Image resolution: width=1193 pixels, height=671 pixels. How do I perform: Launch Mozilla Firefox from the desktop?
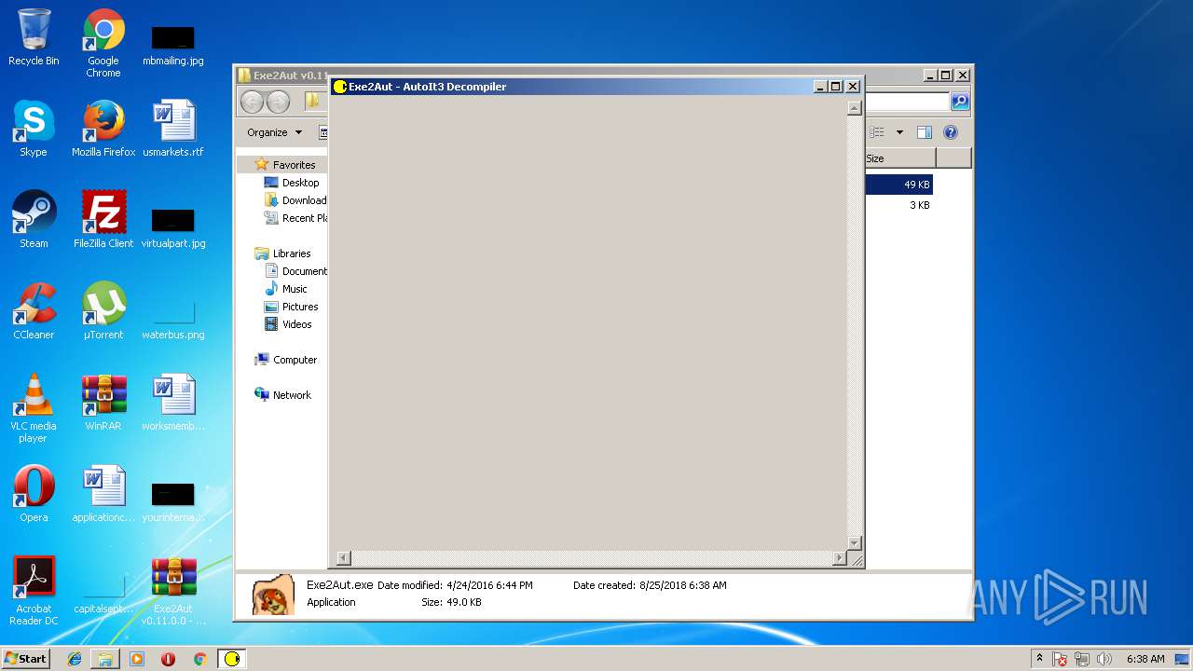pyautogui.click(x=103, y=129)
